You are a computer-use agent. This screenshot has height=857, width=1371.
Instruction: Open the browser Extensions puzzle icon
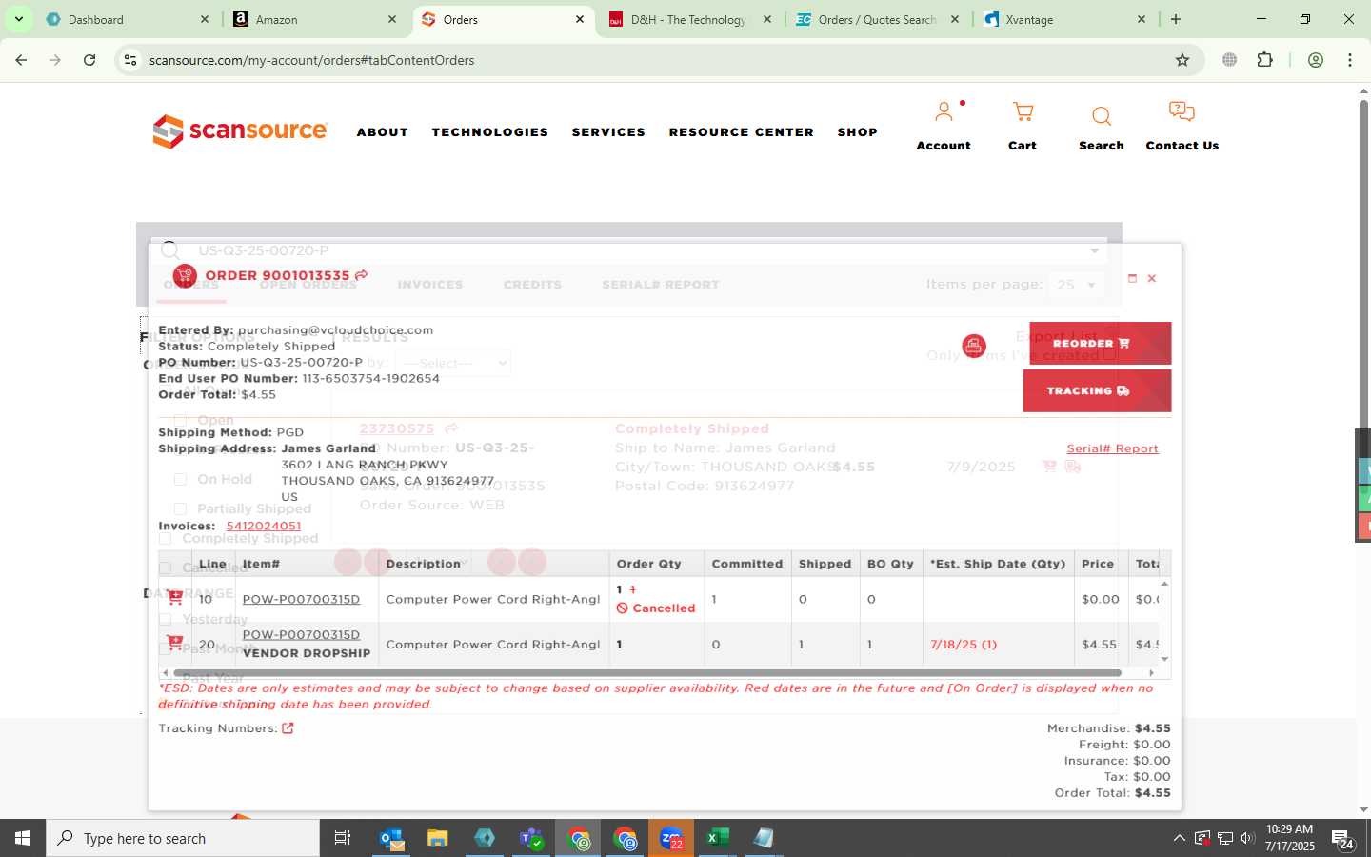coord(1264,60)
